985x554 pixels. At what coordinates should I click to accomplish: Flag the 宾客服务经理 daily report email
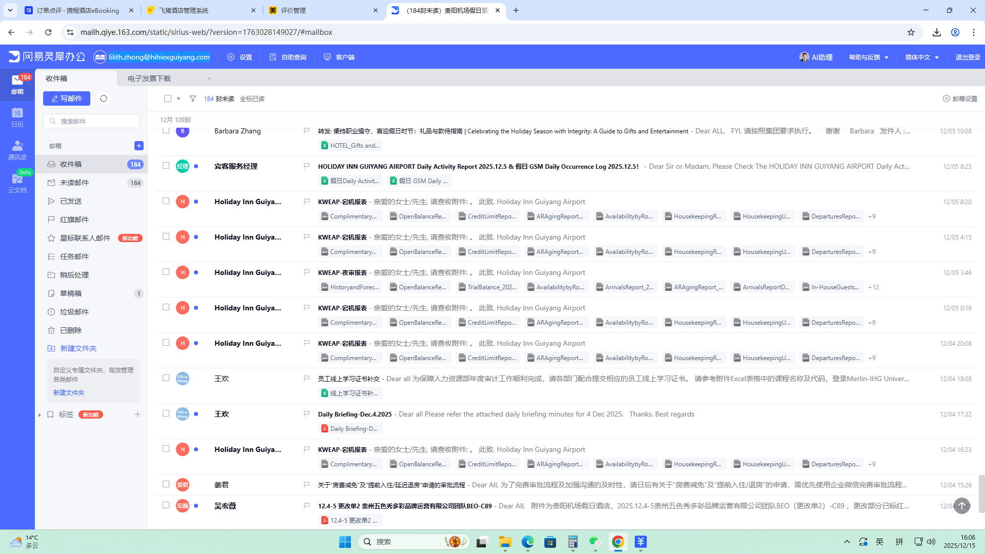pyautogui.click(x=307, y=166)
